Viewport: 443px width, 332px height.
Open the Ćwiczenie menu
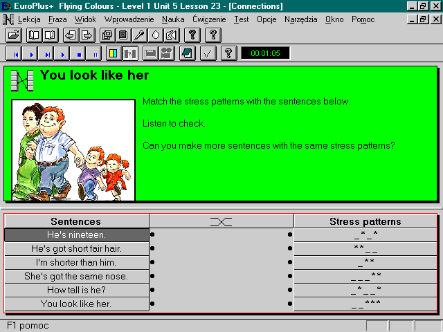209,19
